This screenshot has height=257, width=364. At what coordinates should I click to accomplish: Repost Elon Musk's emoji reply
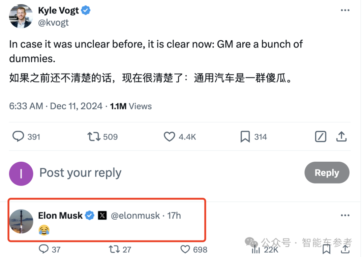pyautogui.click(x=114, y=249)
